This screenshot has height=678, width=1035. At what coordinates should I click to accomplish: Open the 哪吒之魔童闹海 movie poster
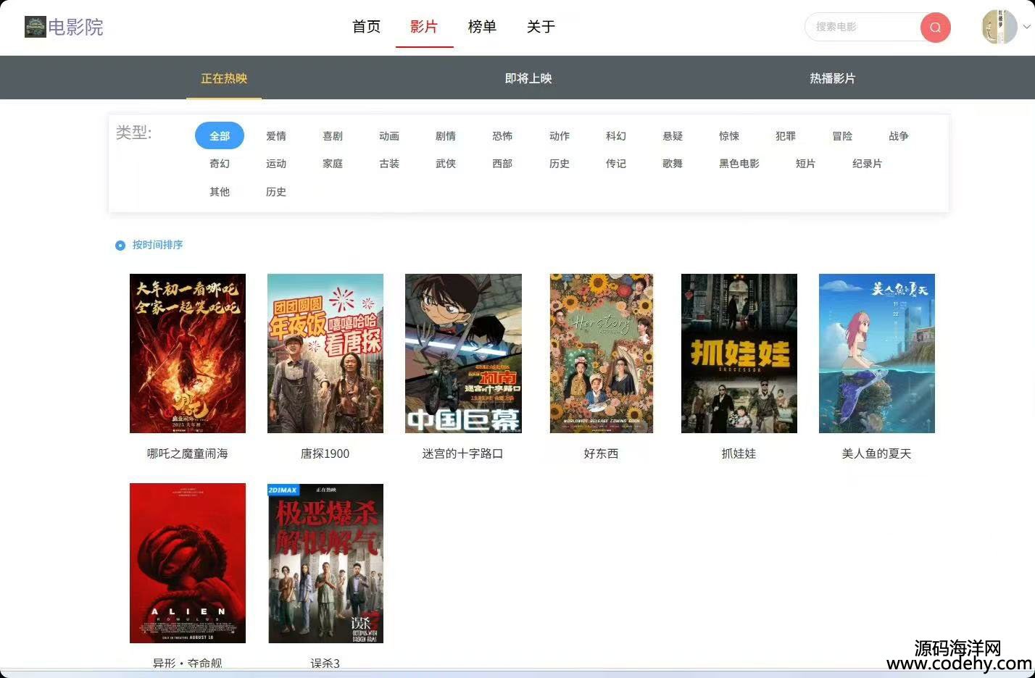pyautogui.click(x=187, y=353)
